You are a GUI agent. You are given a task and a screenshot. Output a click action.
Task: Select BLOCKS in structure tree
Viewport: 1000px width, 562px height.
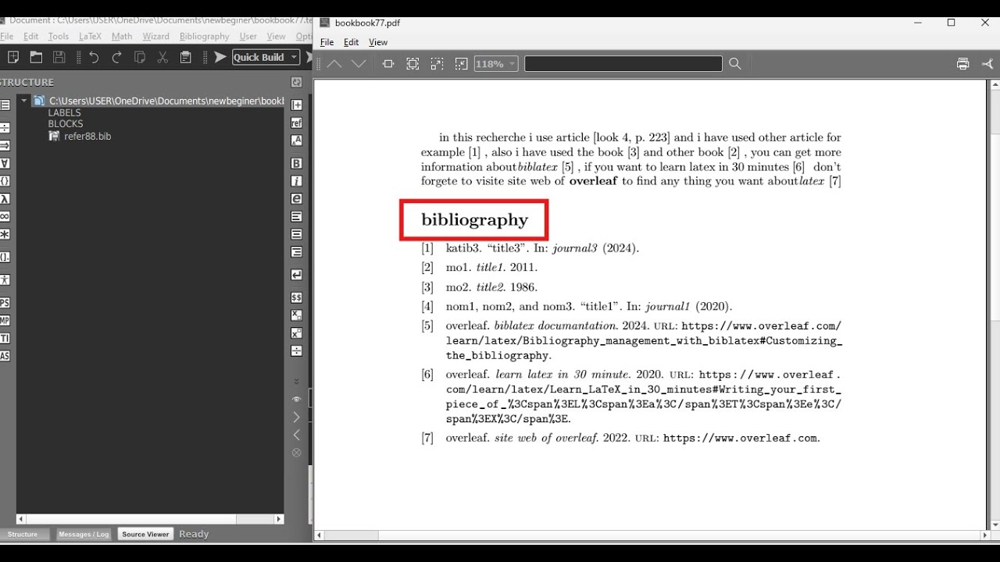[x=66, y=123]
